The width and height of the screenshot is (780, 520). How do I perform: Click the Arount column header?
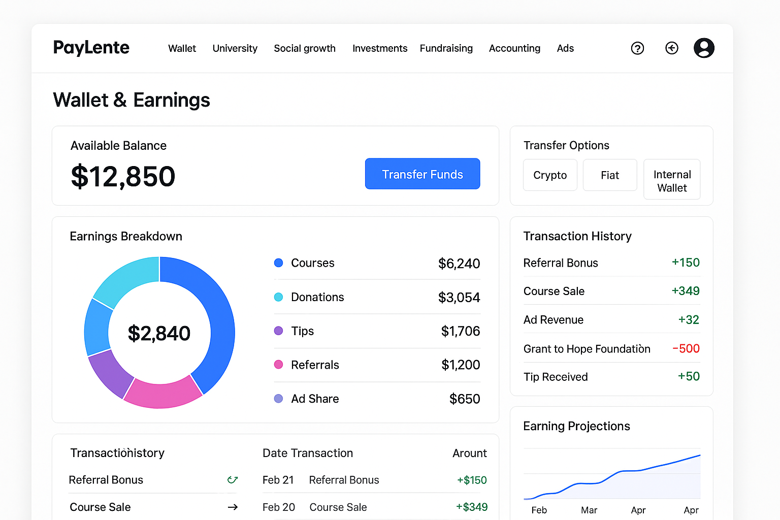pos(470,453)
